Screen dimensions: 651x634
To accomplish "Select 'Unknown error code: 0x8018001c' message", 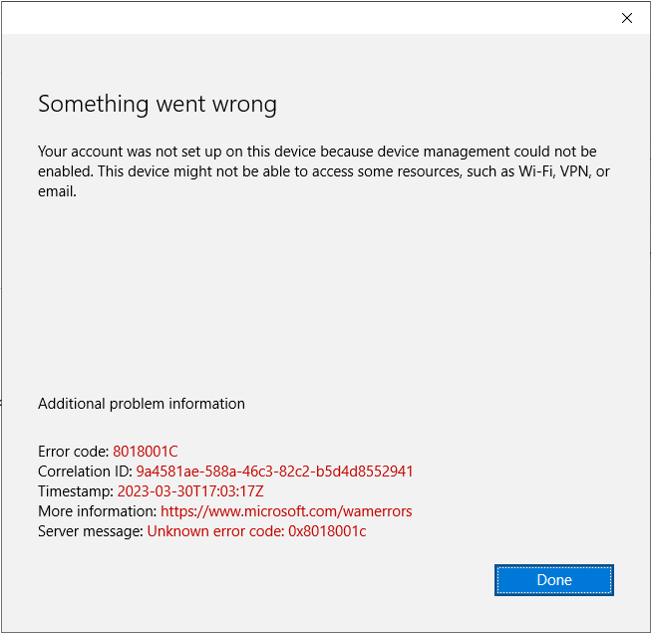I will [x=256, y=531].
